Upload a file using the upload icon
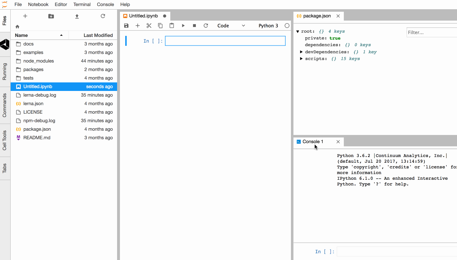 (x=77, y=16)
